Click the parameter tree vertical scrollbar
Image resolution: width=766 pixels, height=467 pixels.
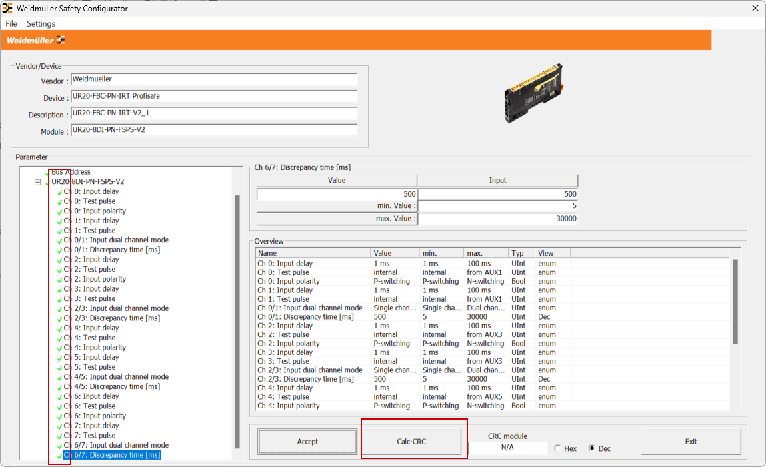point(237,321)
